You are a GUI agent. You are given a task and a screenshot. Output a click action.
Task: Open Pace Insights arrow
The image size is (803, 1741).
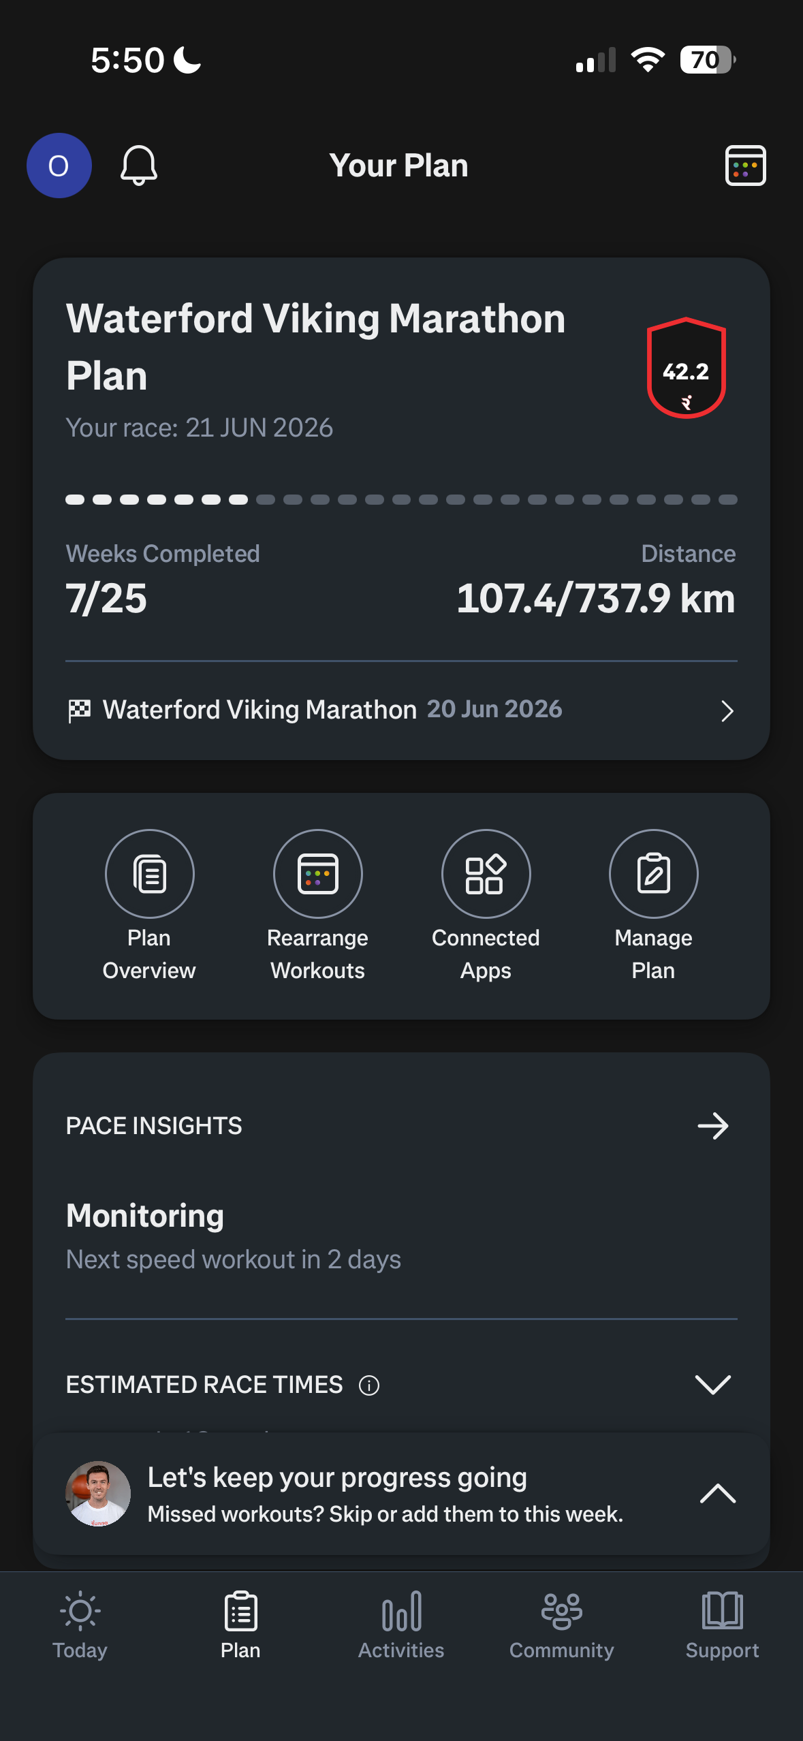click(x=712, y=1126)
